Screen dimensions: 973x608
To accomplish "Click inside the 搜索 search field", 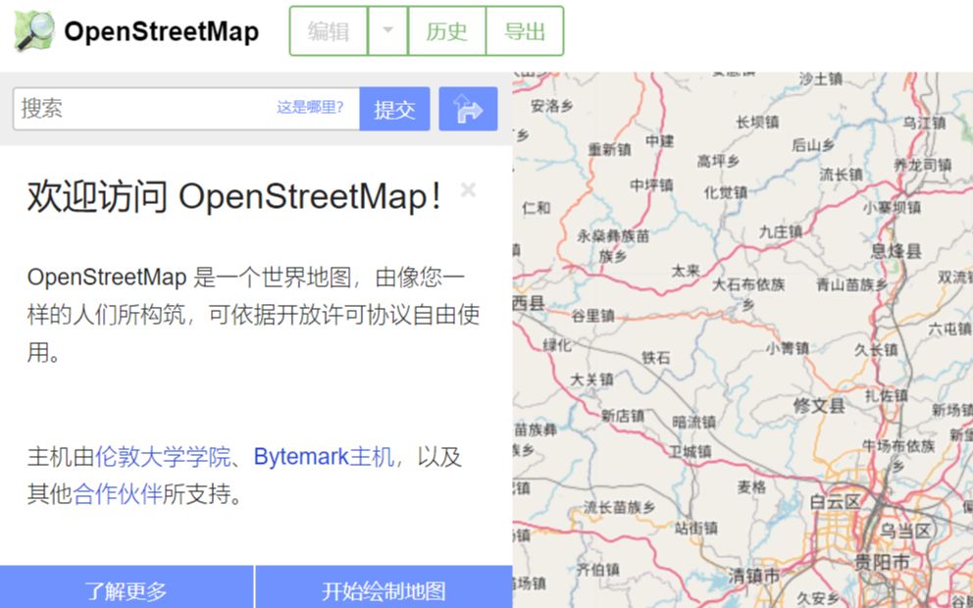I will 147,108.
